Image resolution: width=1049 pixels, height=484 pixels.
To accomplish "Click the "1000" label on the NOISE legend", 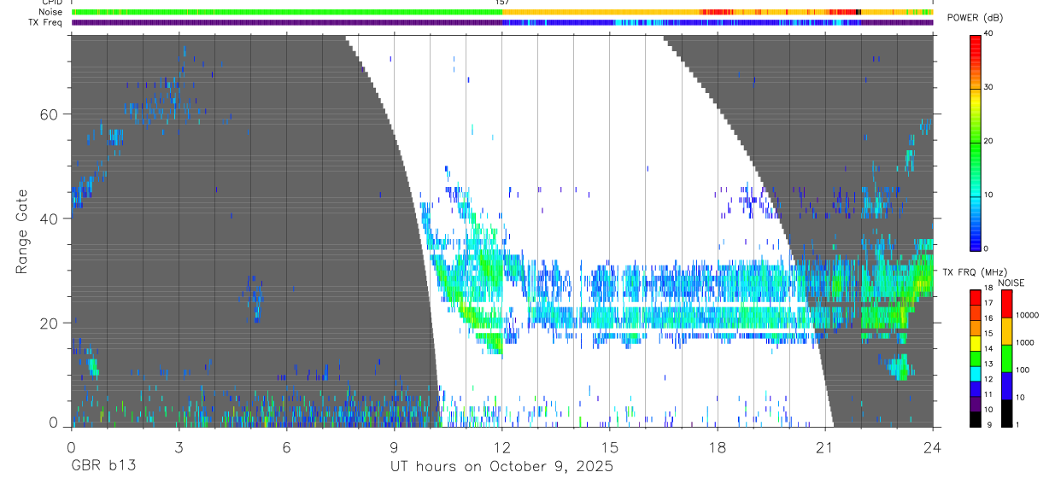I will [1025, 342].
